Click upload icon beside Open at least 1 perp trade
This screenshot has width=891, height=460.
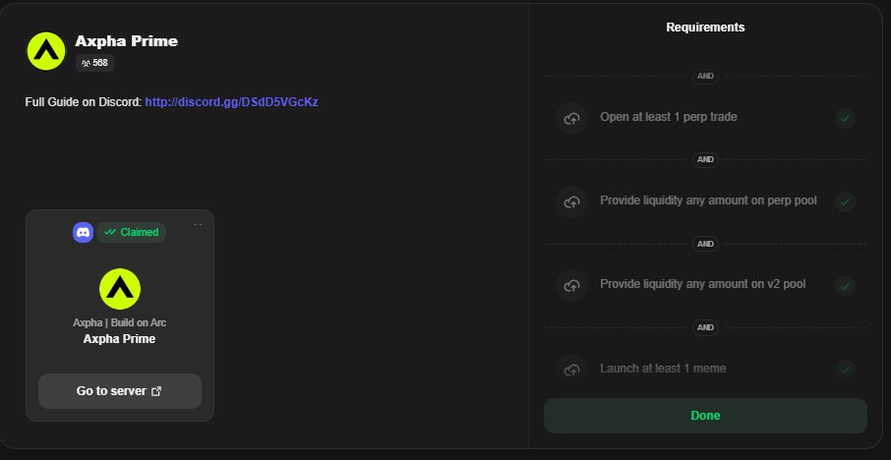tap(571, 118)
